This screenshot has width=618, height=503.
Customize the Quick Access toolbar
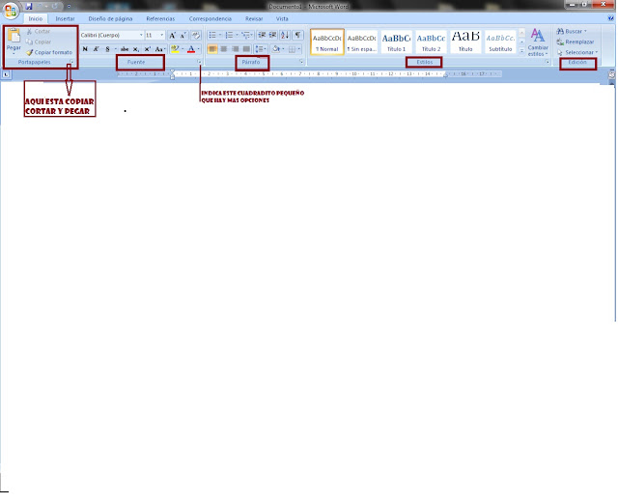(69, 7)
